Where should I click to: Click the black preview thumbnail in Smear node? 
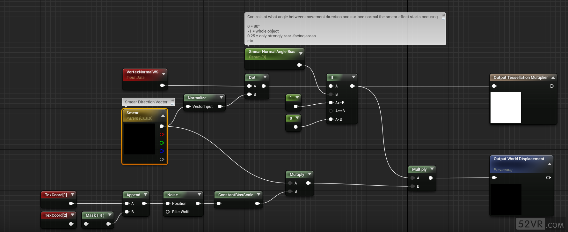(139, 139)
